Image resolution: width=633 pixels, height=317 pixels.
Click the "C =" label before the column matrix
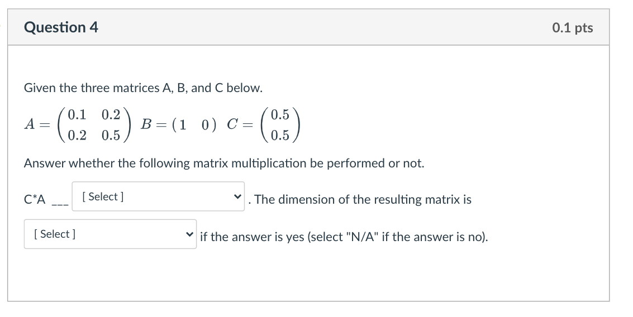click(240, 125)
